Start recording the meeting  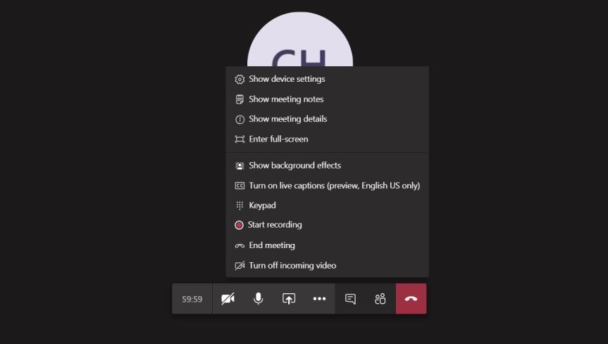click(275, 225)
